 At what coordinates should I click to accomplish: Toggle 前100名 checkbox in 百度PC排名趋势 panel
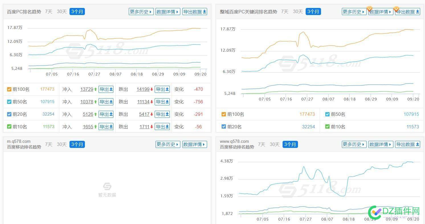[9, 89]
